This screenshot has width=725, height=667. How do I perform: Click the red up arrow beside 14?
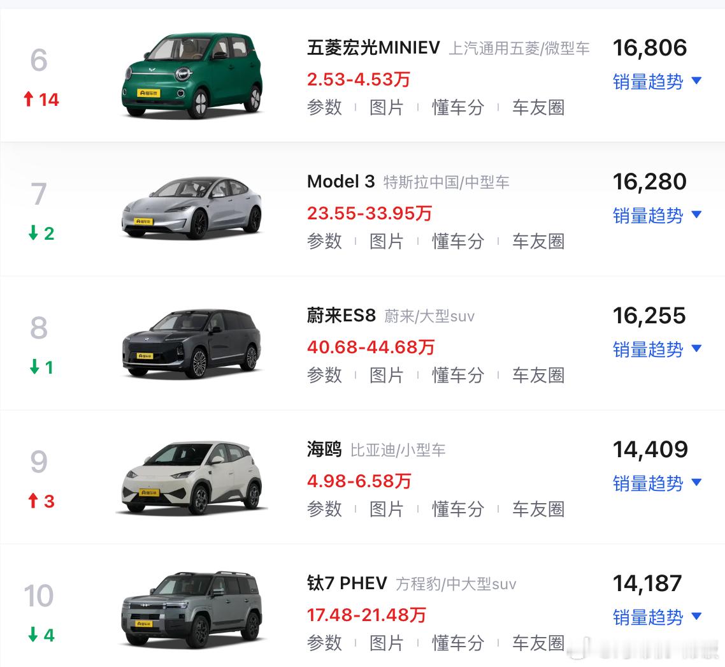tap(29, 99)
